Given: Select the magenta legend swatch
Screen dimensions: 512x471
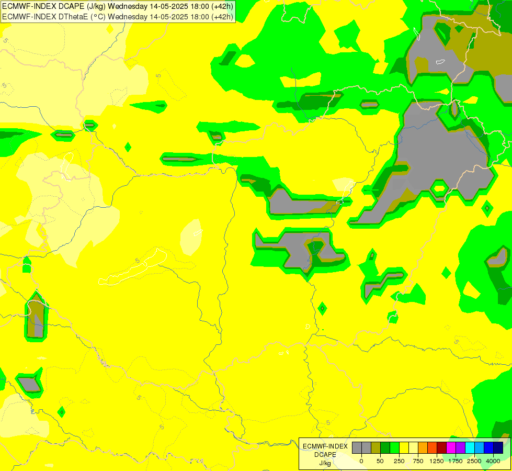Looking at the screenshot, I should click(451, 448).
